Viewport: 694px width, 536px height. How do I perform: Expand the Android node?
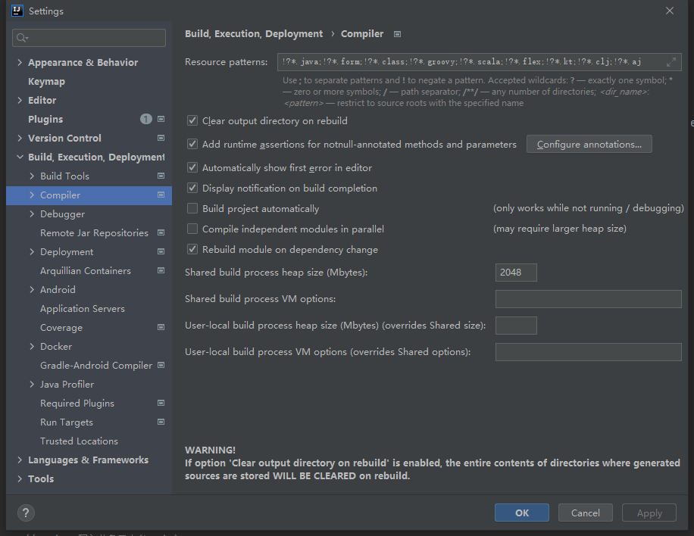click(31, 290)
